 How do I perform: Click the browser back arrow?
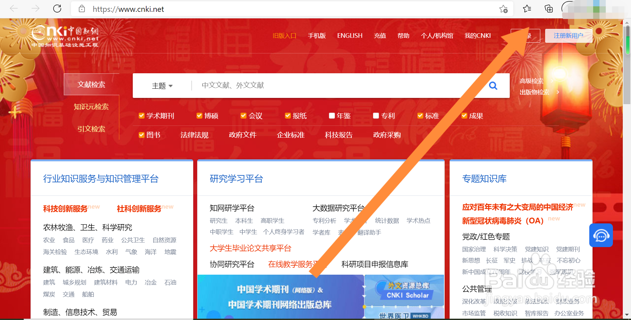[x=13, y=8]
